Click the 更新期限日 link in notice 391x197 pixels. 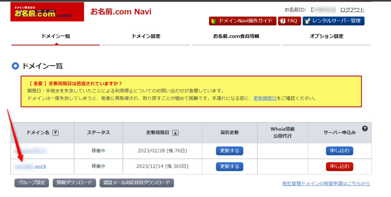(265, 98)
